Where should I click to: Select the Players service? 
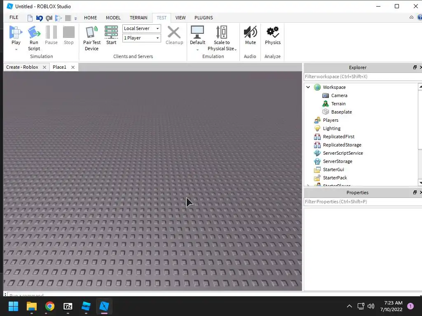coord(331,120)
